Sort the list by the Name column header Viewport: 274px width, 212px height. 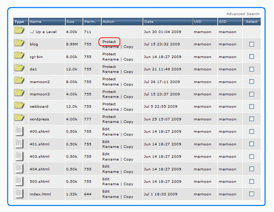36,21
